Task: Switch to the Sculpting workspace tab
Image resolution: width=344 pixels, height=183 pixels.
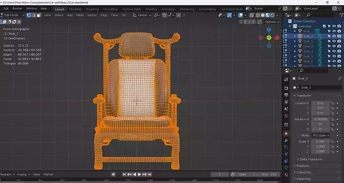Action: (x=93, y=9)
